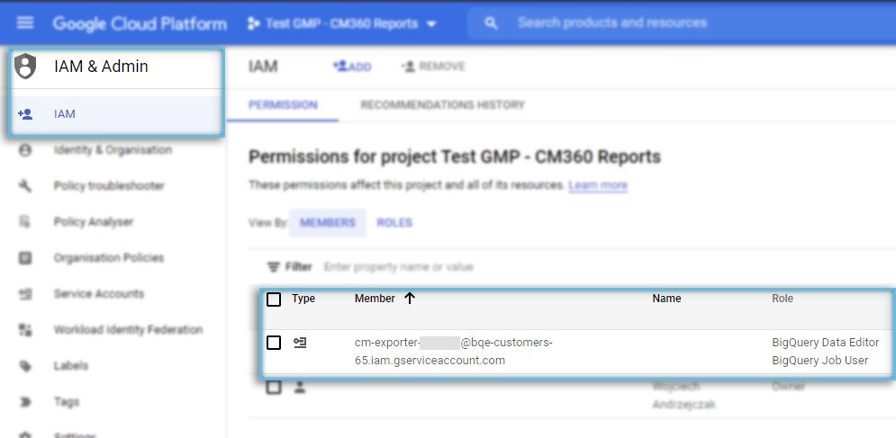View permissions by Members
The height and width of the screenshot is (438, 896).
[328, 223]
